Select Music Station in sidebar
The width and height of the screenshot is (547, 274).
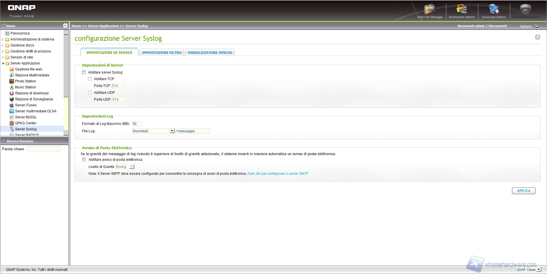coord(25,87)
